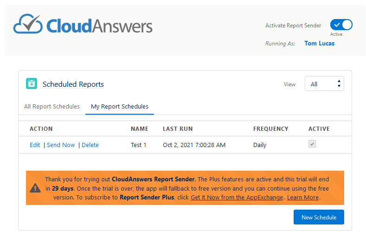Click the warning triangle in the trial banner

pyautogui.click(x=35, y=188)
